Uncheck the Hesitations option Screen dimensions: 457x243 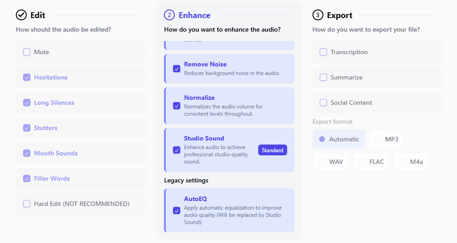coord(27,77)
